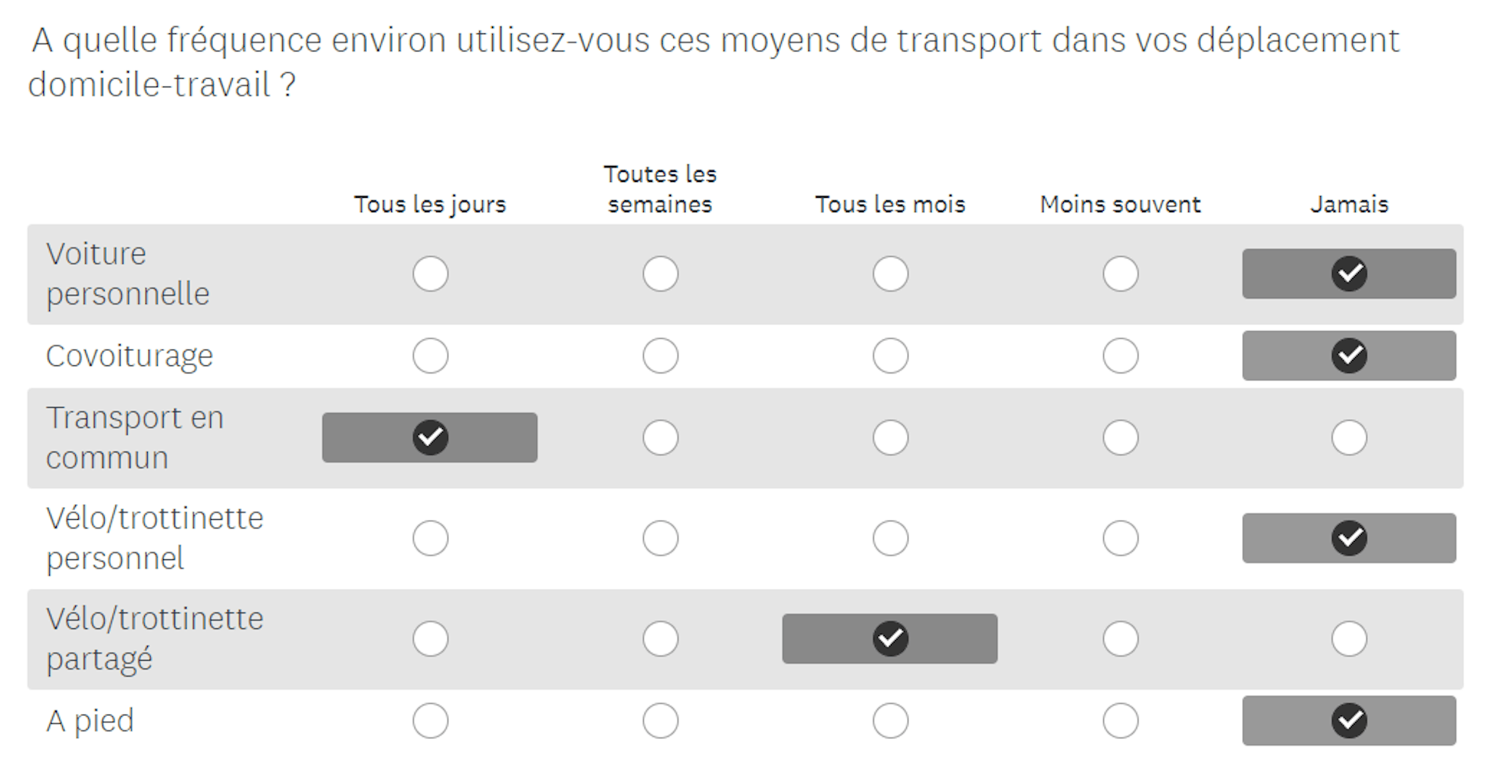Choose Moins souvent for A pied
This screenshot has width=1490, height=776.
click(1120, 720)
